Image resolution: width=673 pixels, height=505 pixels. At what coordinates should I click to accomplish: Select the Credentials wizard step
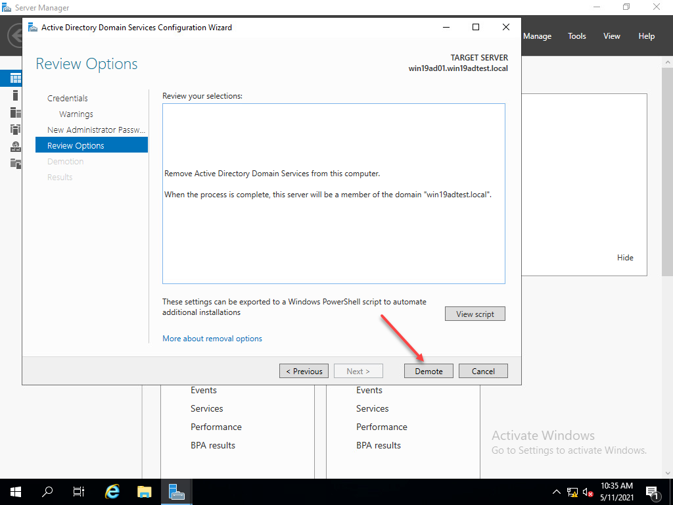[67, 97]
